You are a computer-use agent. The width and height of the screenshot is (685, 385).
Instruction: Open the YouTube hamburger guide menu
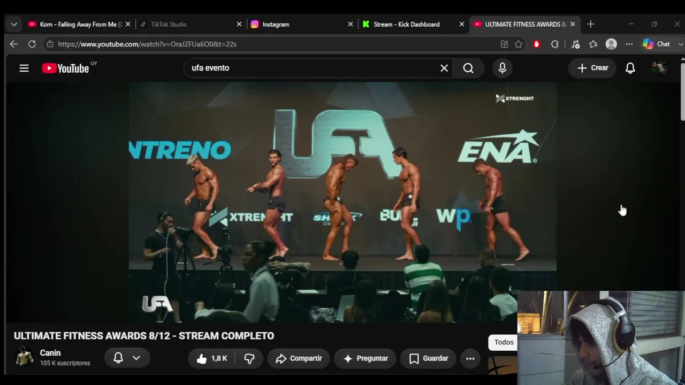point(24,68)
